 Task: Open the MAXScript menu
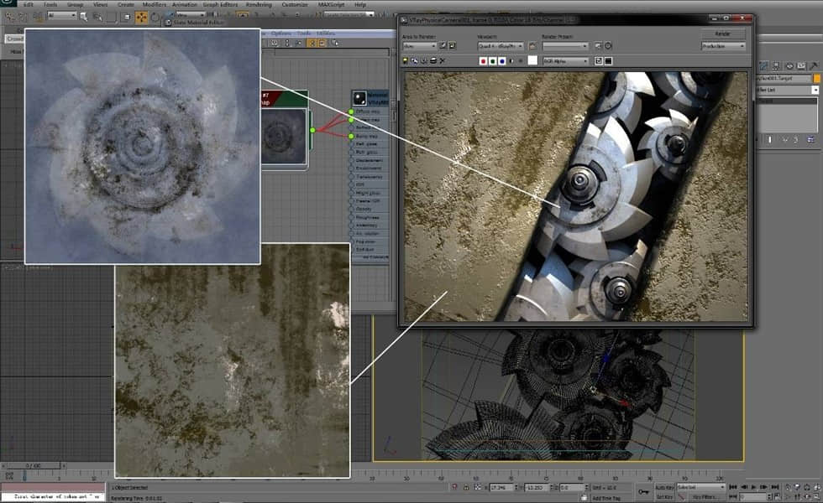point(331,4)
